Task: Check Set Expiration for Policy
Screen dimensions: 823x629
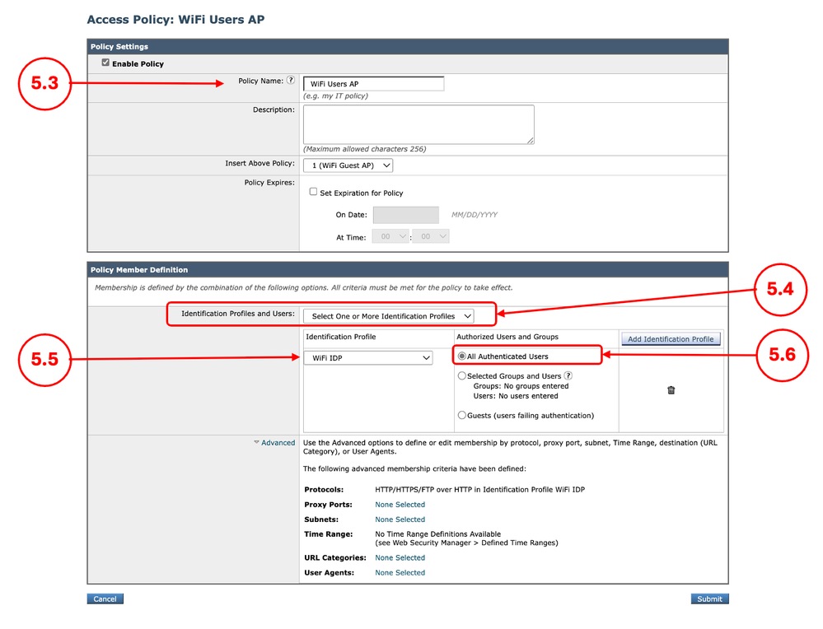Action: (312, 192)
